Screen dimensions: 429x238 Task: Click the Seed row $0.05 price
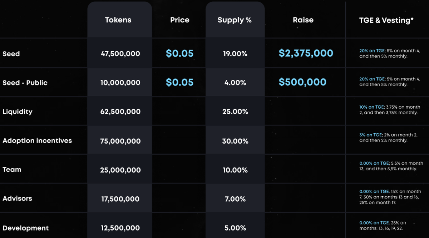[x=179, y=54]
